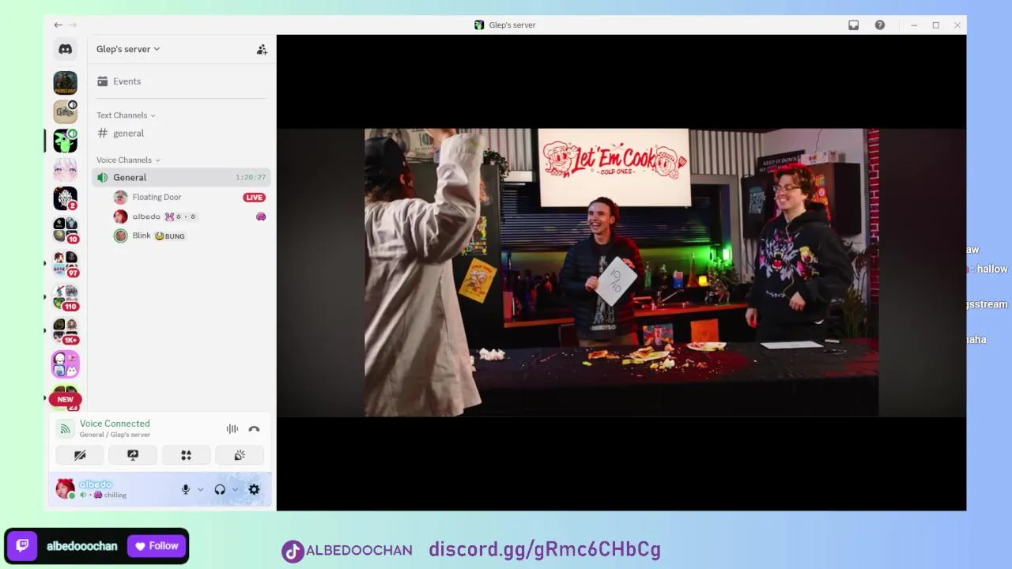Viewport: 1012px width, 569px height.
Task: Open the connection signal info icon
Action: pos(65,429)
